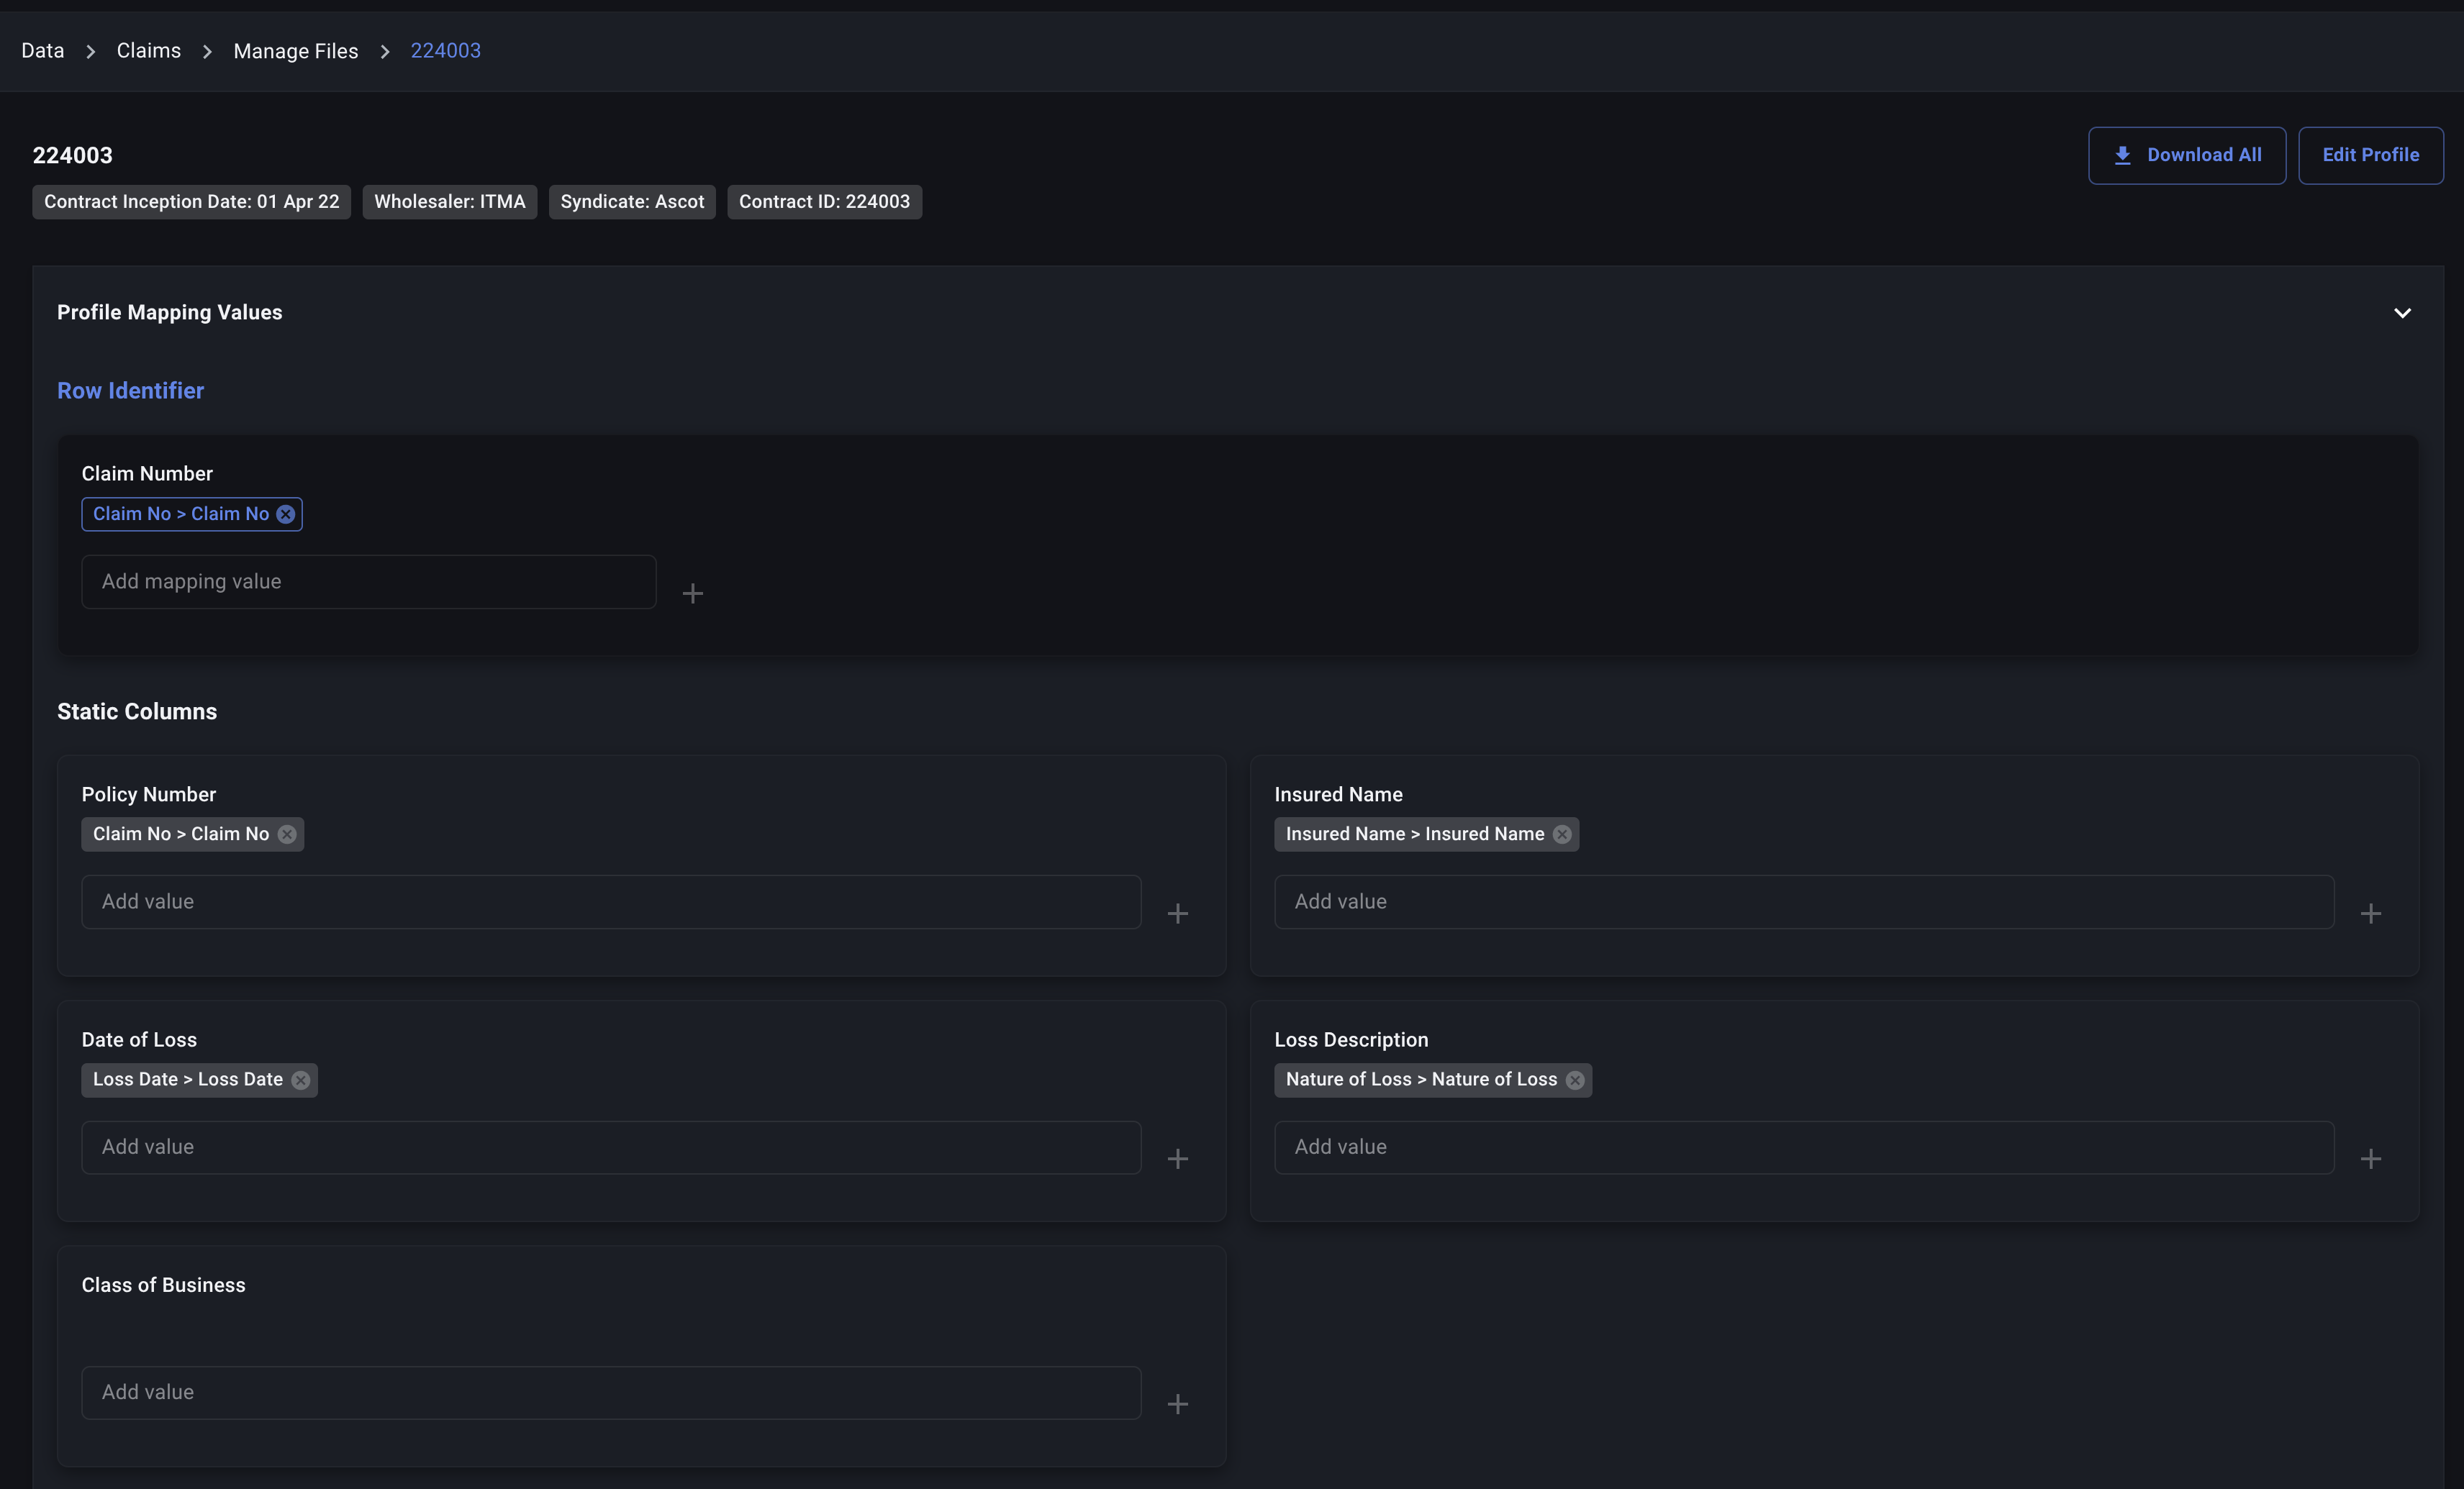Click the Download All button

(x=2186, y=155)
